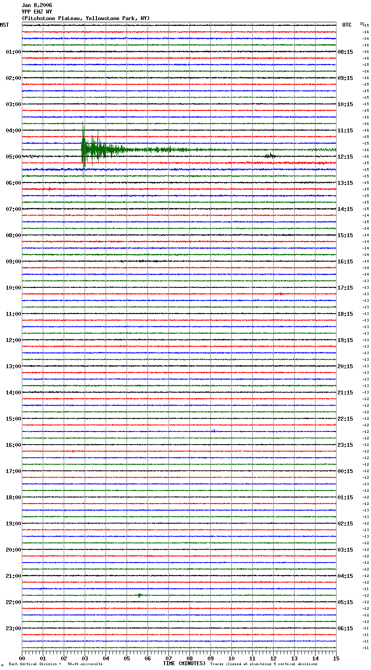371x670 pixels.
Task: Click the "MST" time zone label
Action: click(4, 25)
